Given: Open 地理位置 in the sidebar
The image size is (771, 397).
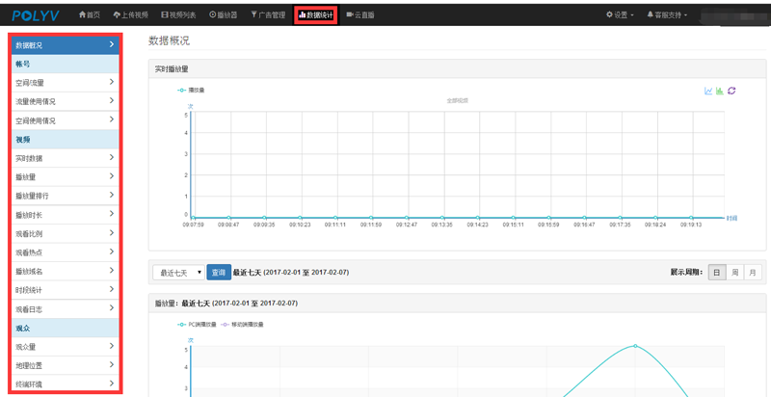Looking at the screenshot, I should [x=65, y=366].
